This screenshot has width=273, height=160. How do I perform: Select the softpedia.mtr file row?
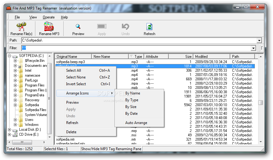155,139
